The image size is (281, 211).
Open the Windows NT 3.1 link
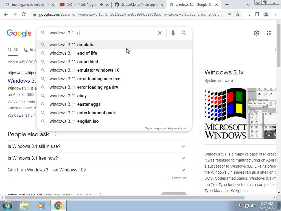[x=22, y=115]
